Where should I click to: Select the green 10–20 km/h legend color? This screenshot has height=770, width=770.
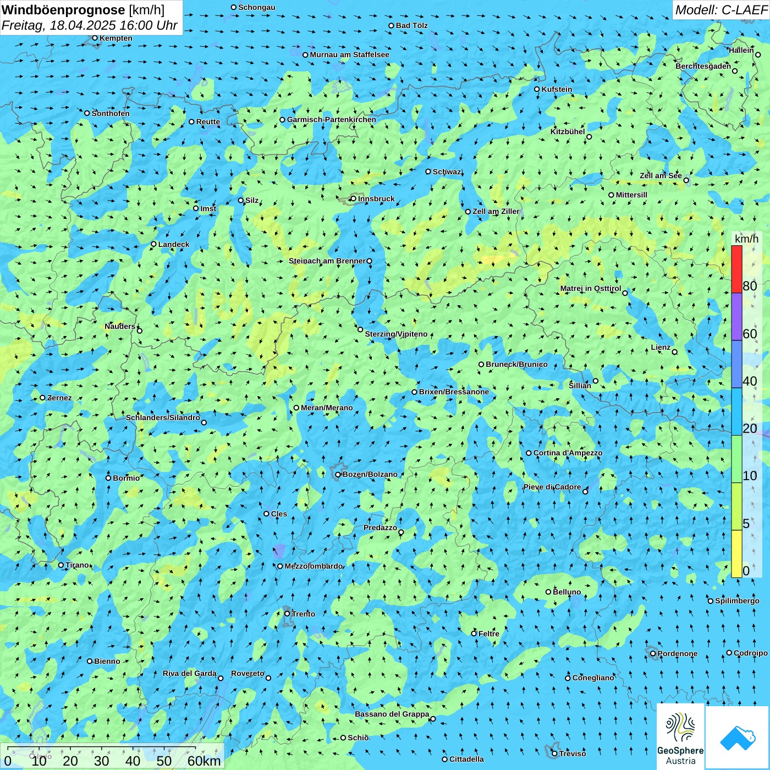(x=736, y=459)
